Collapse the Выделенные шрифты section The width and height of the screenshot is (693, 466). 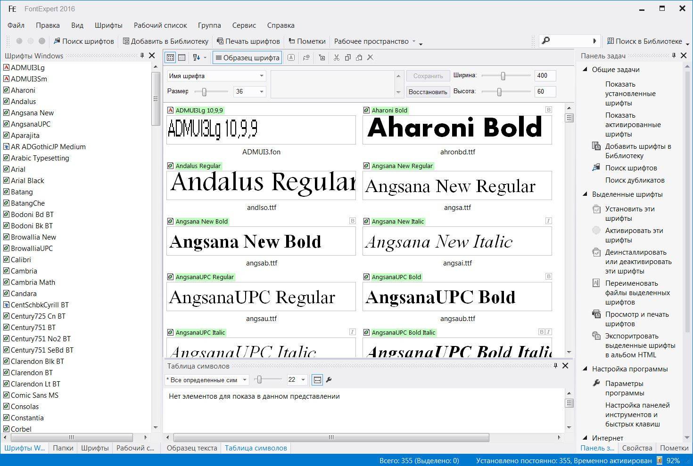click(x=586, y=194)
